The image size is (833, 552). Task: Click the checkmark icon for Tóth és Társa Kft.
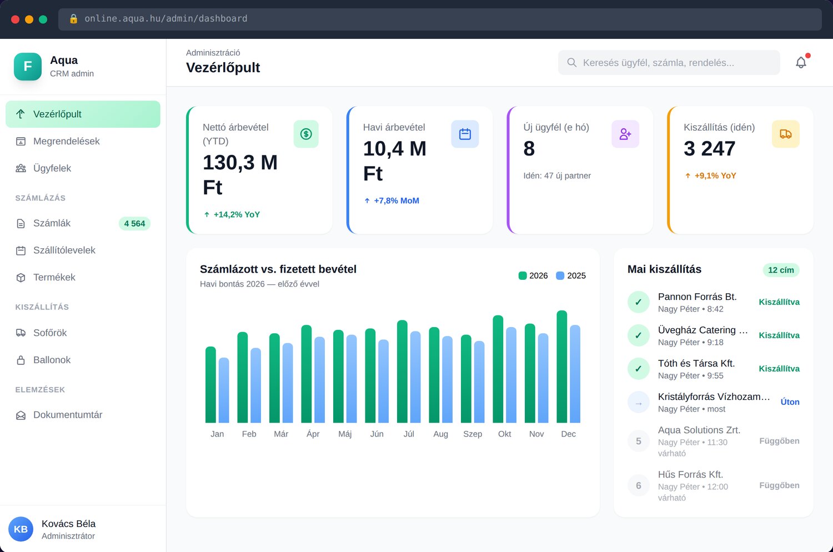(x=639, y=369)
